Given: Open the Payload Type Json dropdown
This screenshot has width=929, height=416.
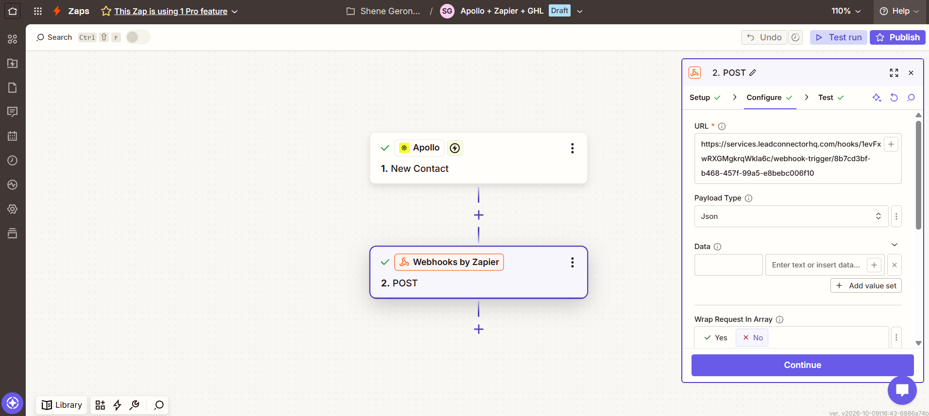Looking at the screenshot, I should coord(791,216).
